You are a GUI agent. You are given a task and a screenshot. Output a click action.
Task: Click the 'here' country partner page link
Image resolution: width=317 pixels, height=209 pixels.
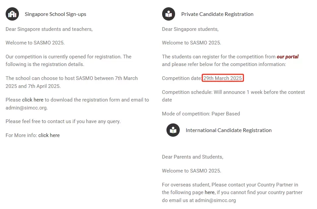point(210,192)
